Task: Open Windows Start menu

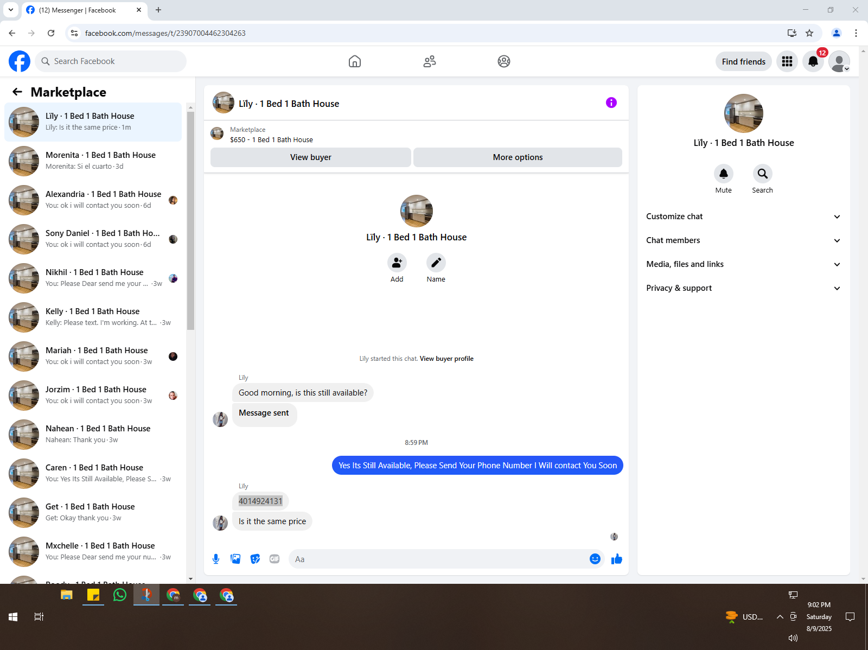Action: (x=13, y=617)
